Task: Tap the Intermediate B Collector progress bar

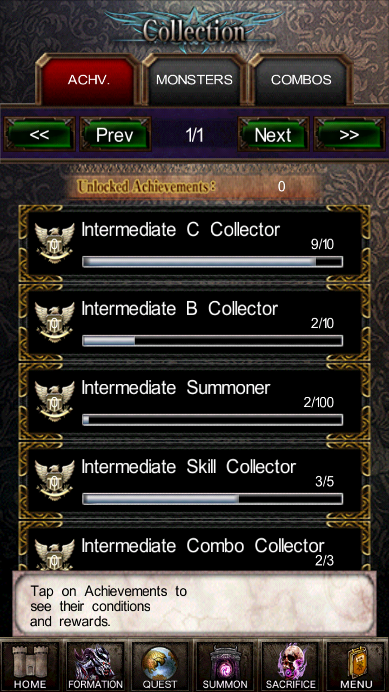Action: click(x=212, y=341)
